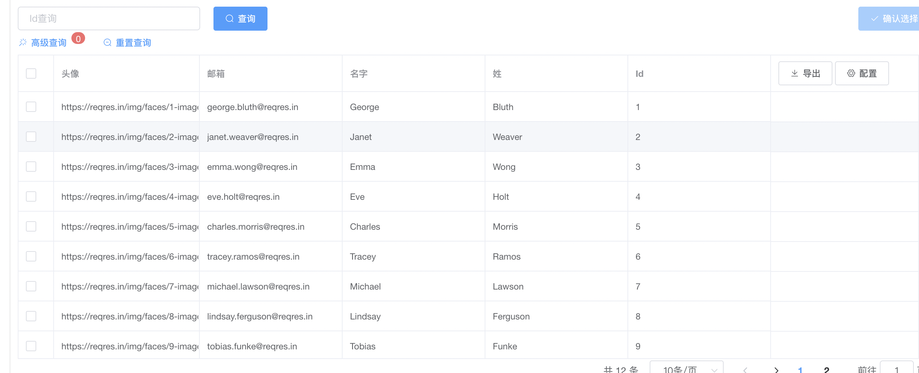Click the 邮箱 column header
The image size is (919, 373).
tap(216, 74)
